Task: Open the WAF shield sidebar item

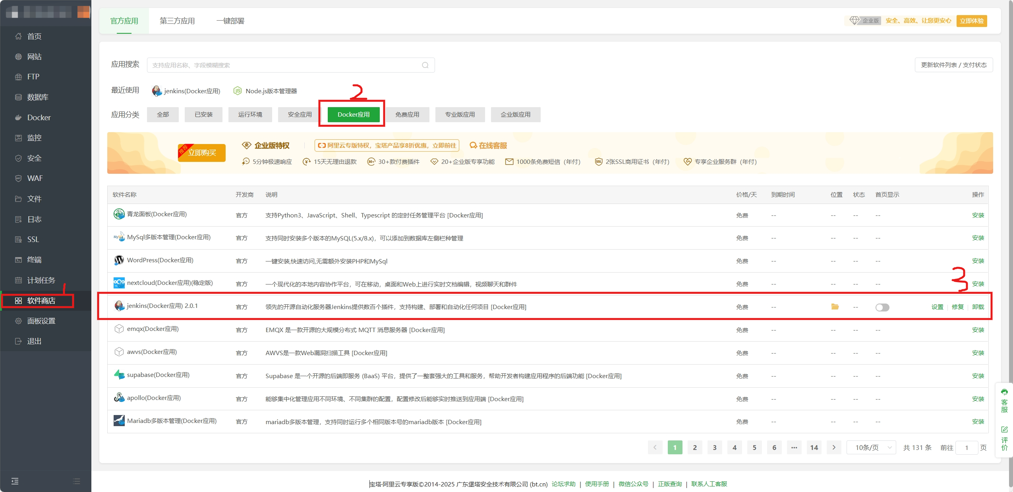Action: (18, 178)
